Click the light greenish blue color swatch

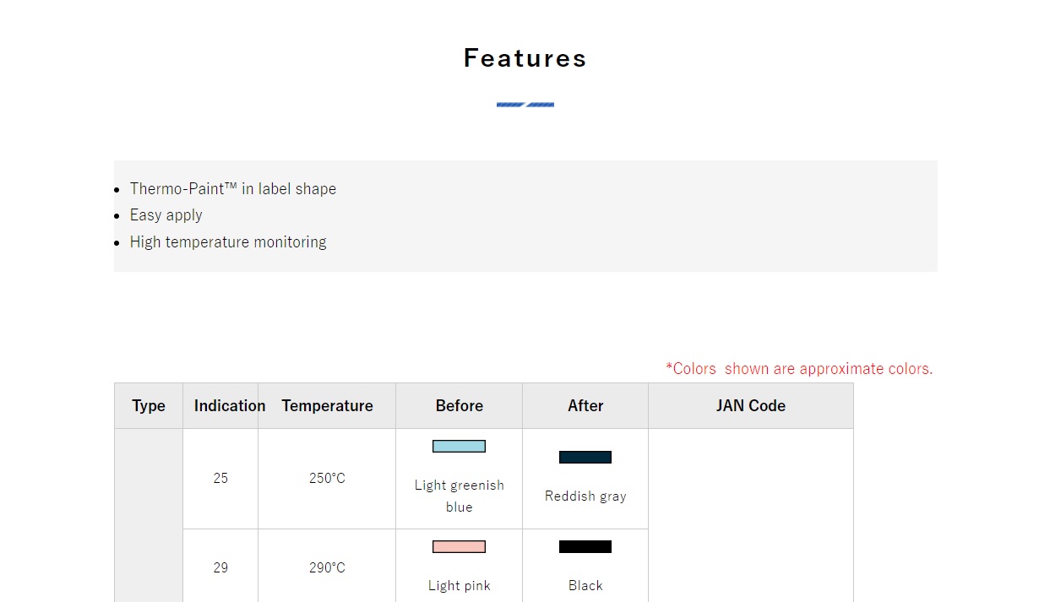pyautogui.click(x=459, y=446)
